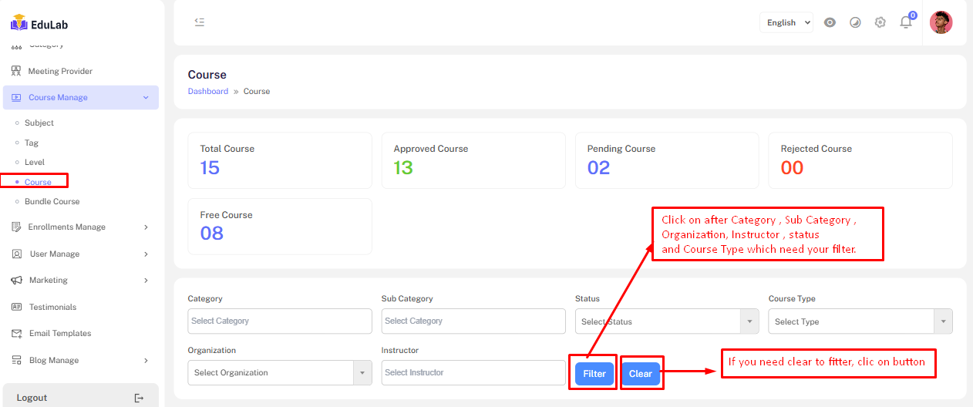This screenshot has width=973, height=407.
Task: Open the English language dropdown
Action: pos(786,22)
